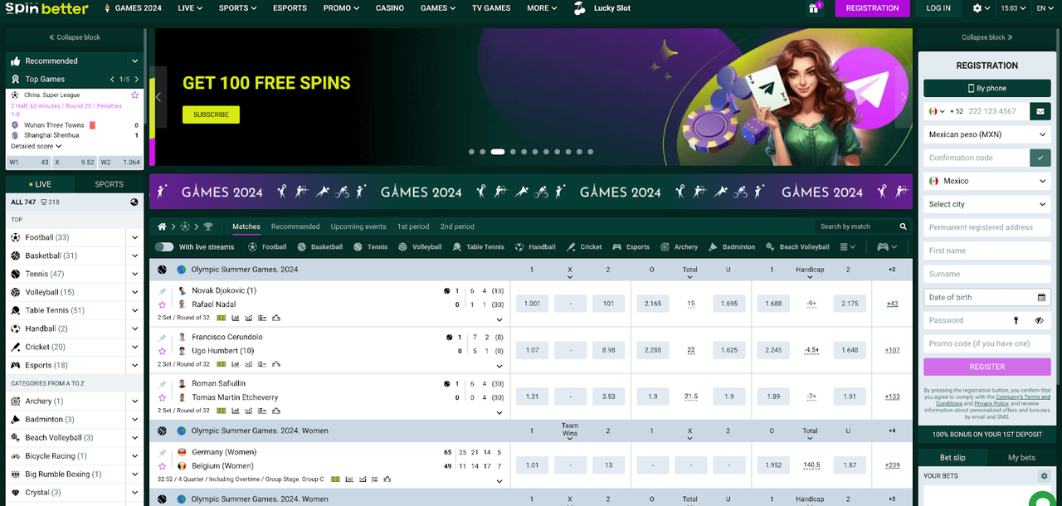Viewport: 1062px width, 506px height.
Task: Confirm the confirmation code checkmark
Action: pos(1040,158)
